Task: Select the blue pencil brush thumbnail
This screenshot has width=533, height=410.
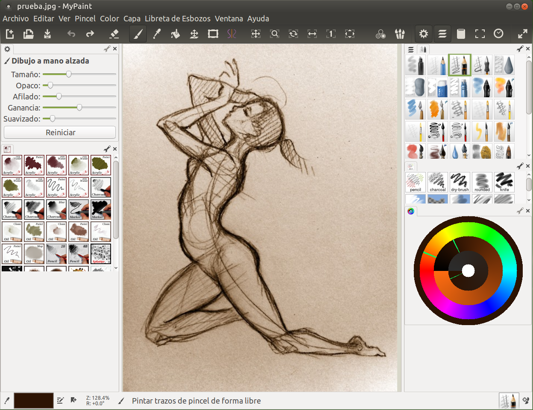Action: coord(437,65)
